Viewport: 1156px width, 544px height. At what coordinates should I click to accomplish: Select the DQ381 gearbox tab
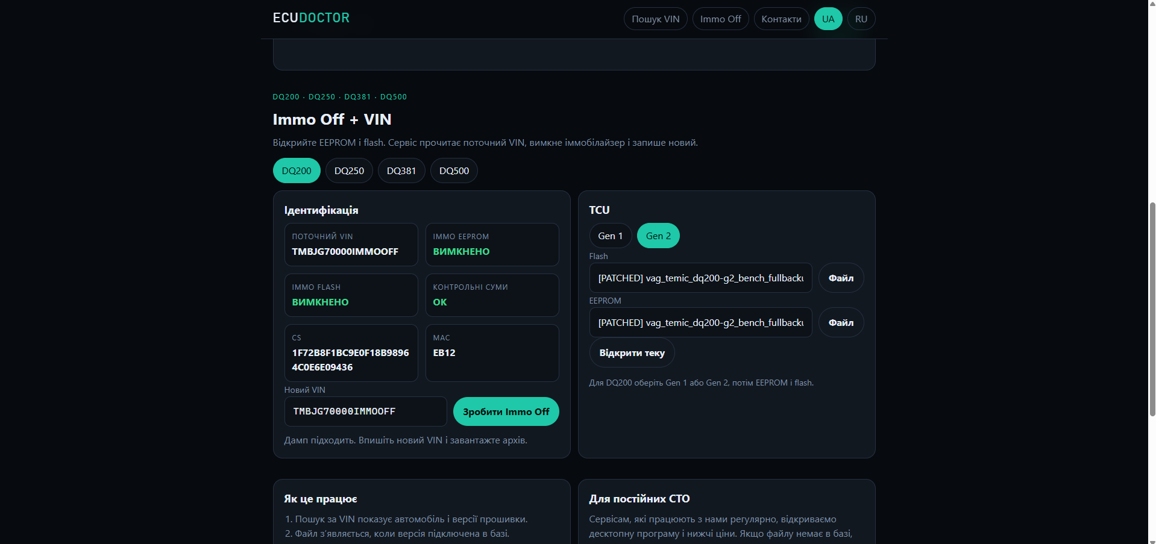(x=401, y=170)
